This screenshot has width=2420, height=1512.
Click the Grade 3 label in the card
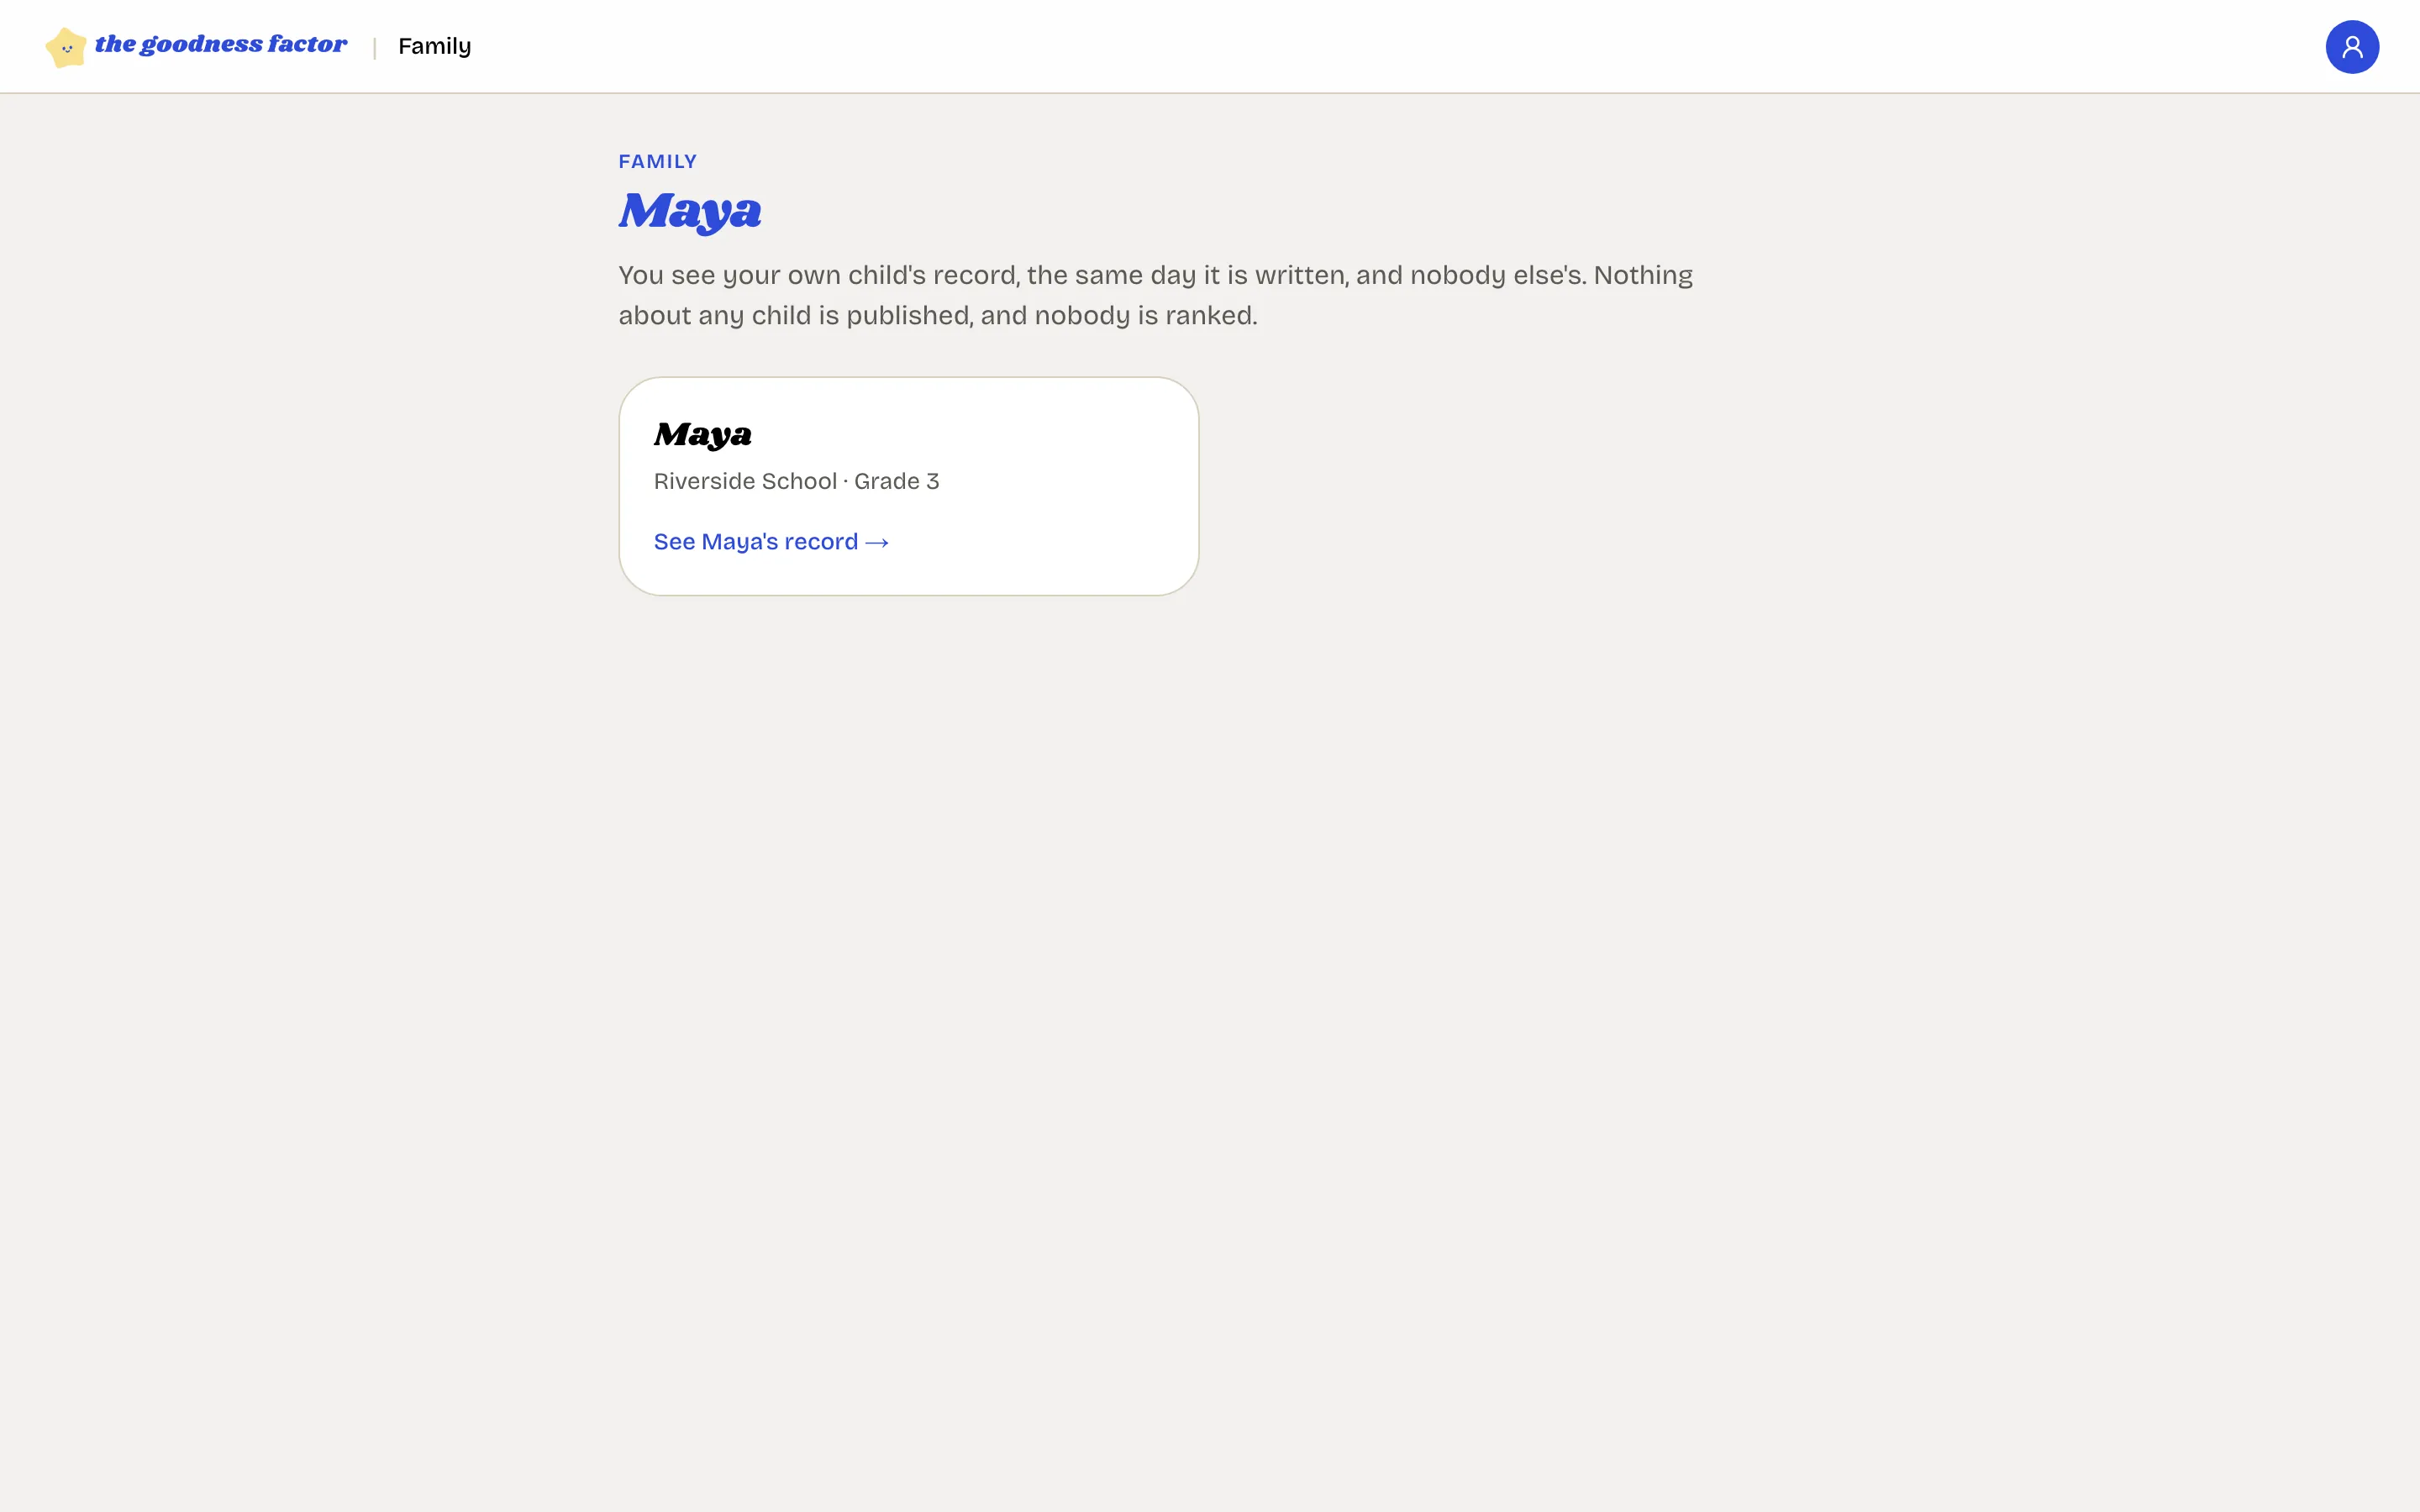pyautogui.click(x=896, y=481)
